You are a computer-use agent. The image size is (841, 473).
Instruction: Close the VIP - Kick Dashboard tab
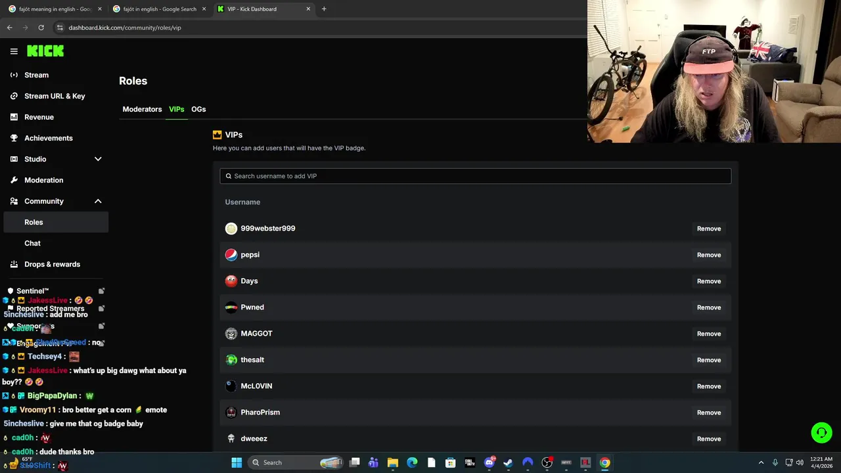(x=308, y=9)
